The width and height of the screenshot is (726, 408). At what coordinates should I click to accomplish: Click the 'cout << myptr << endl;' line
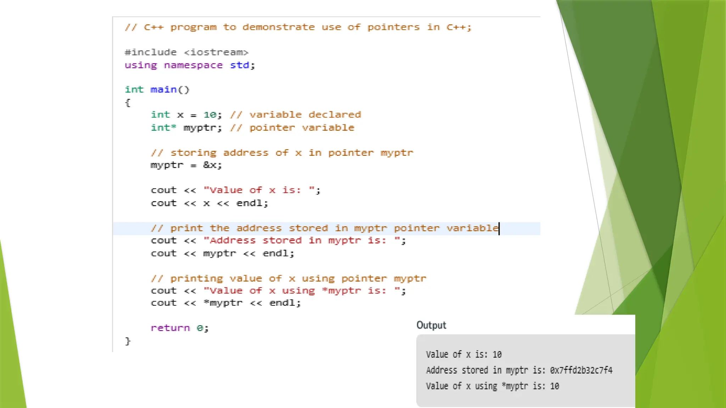(222, 254)
